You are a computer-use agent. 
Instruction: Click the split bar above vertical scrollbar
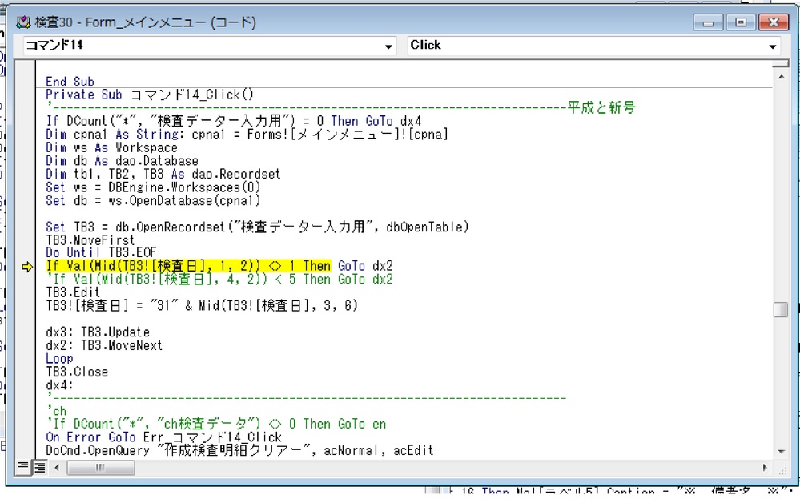pos(780,62)
